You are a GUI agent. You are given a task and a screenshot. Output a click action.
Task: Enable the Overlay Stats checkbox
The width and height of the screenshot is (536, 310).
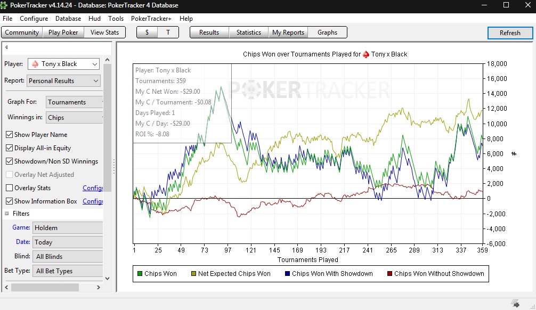pyautogui.click(x=9, y=188)
